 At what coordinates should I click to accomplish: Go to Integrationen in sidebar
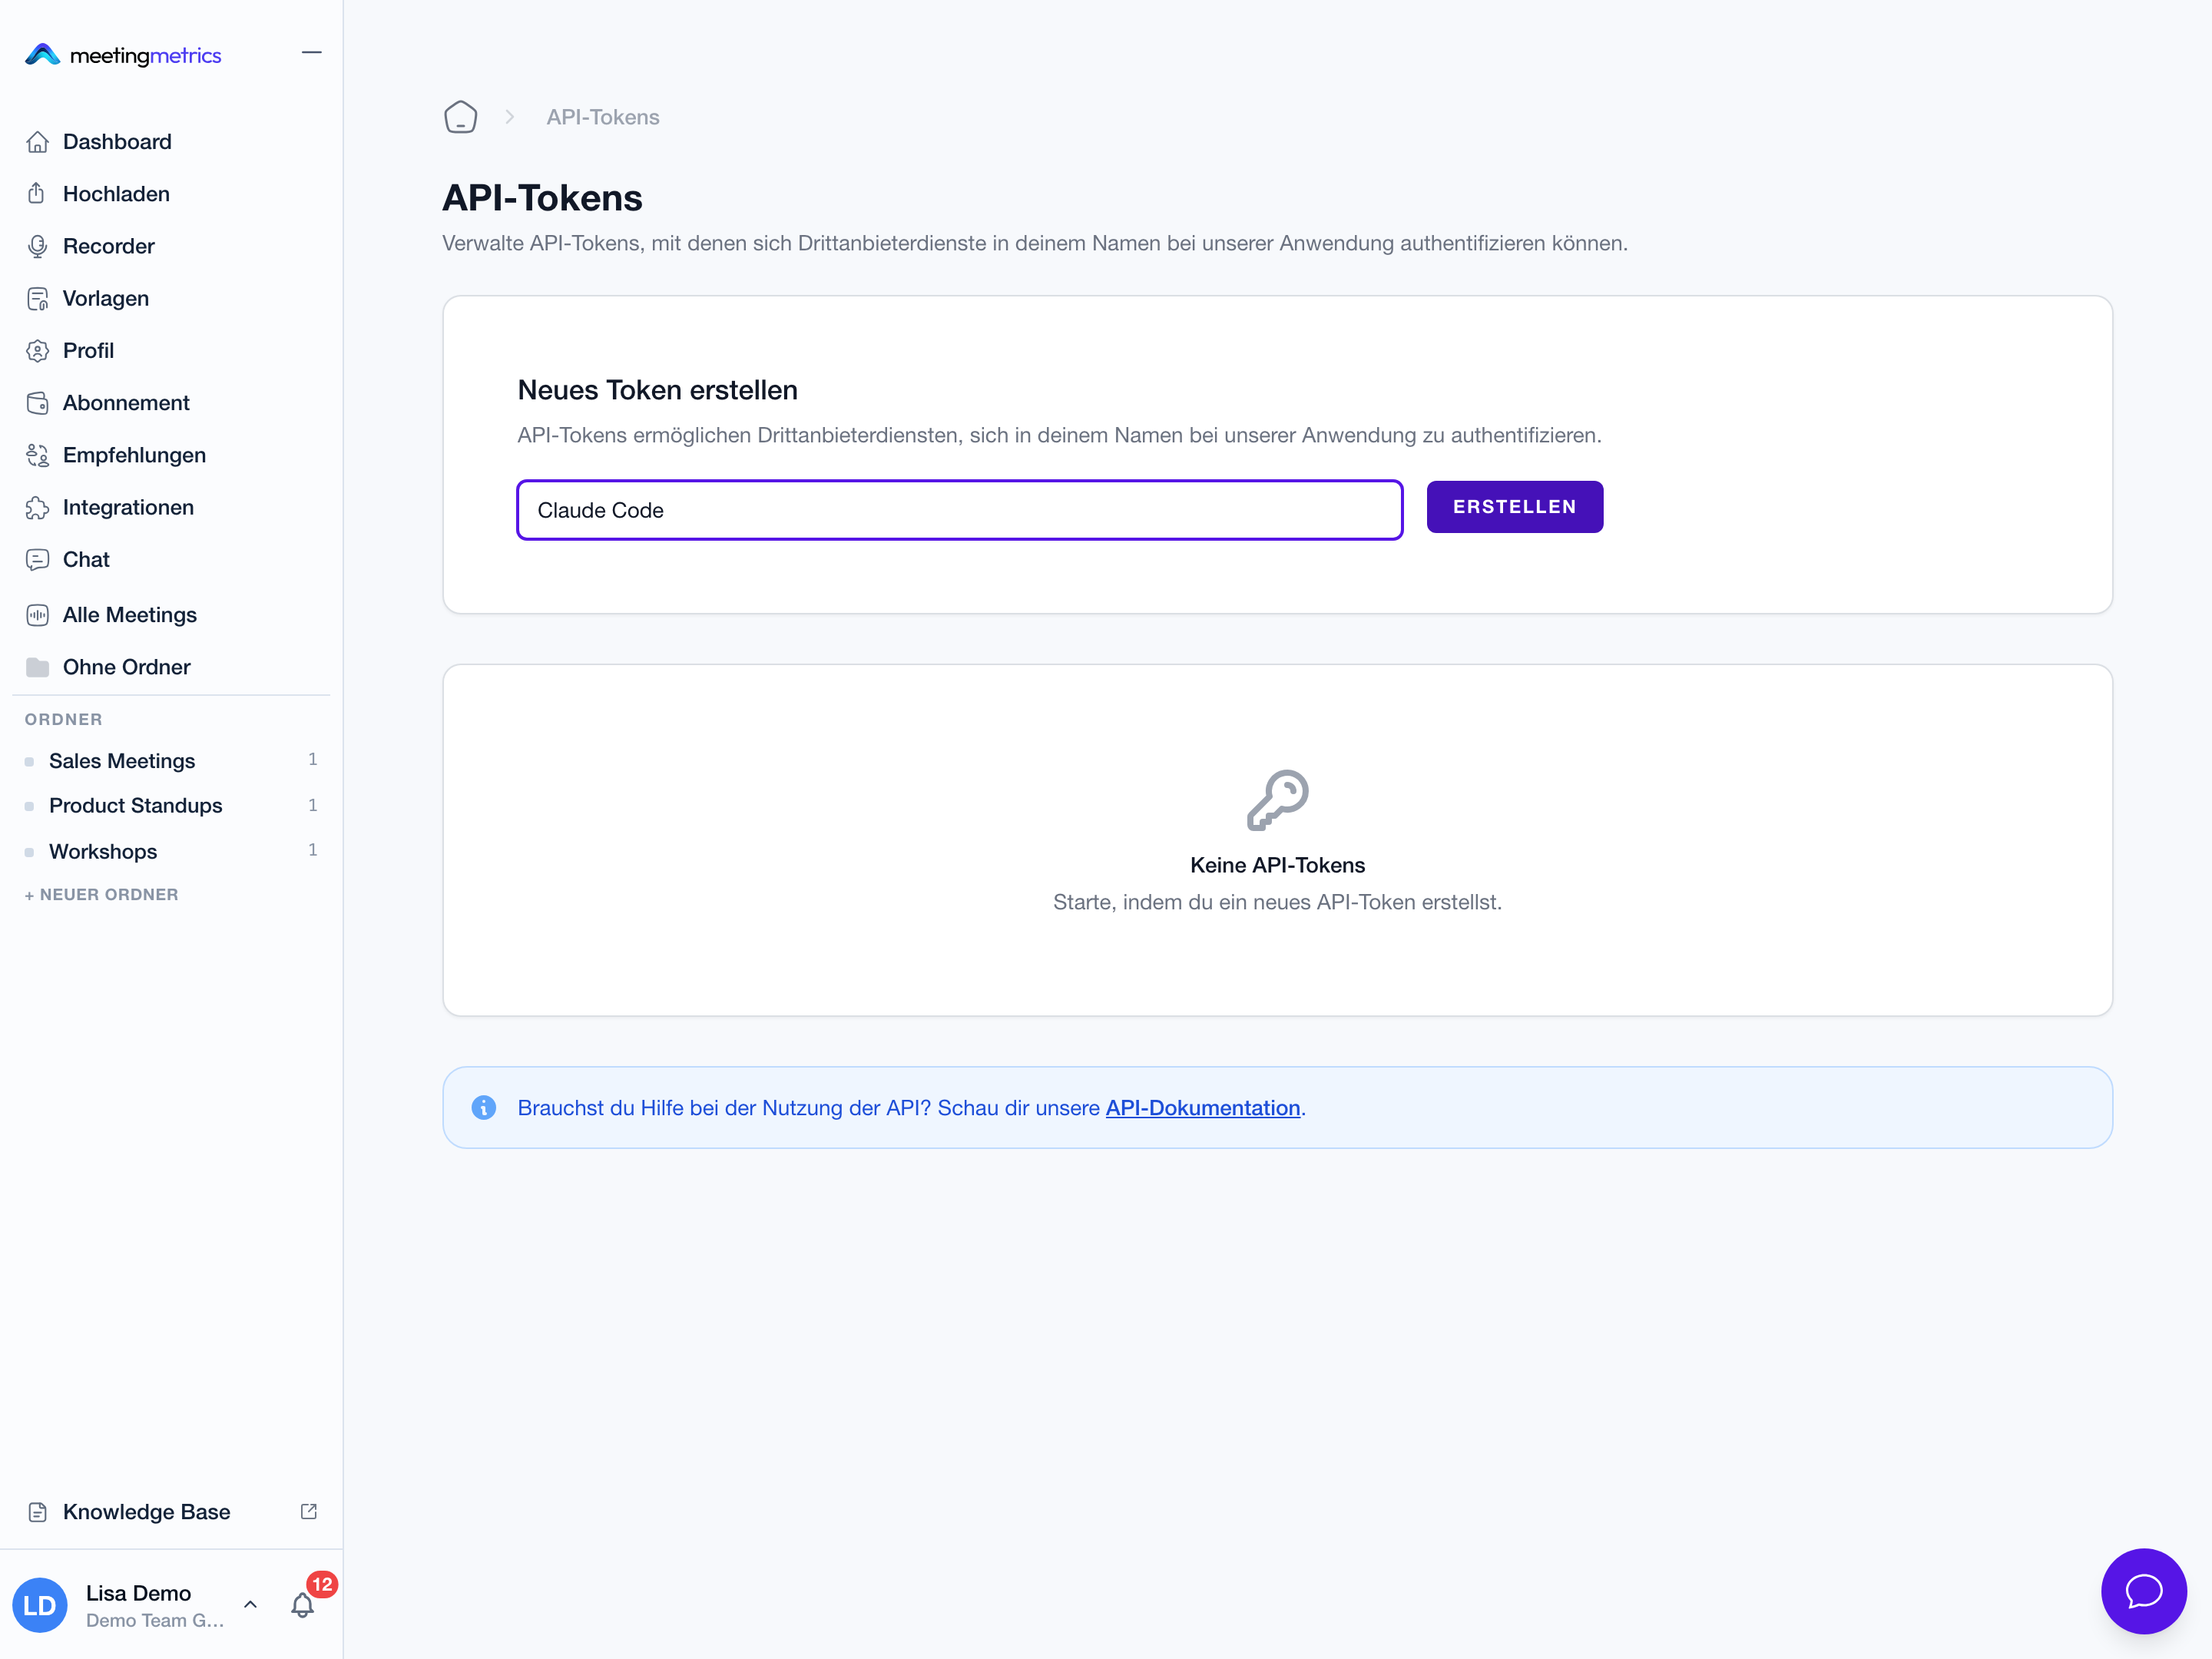128,507
